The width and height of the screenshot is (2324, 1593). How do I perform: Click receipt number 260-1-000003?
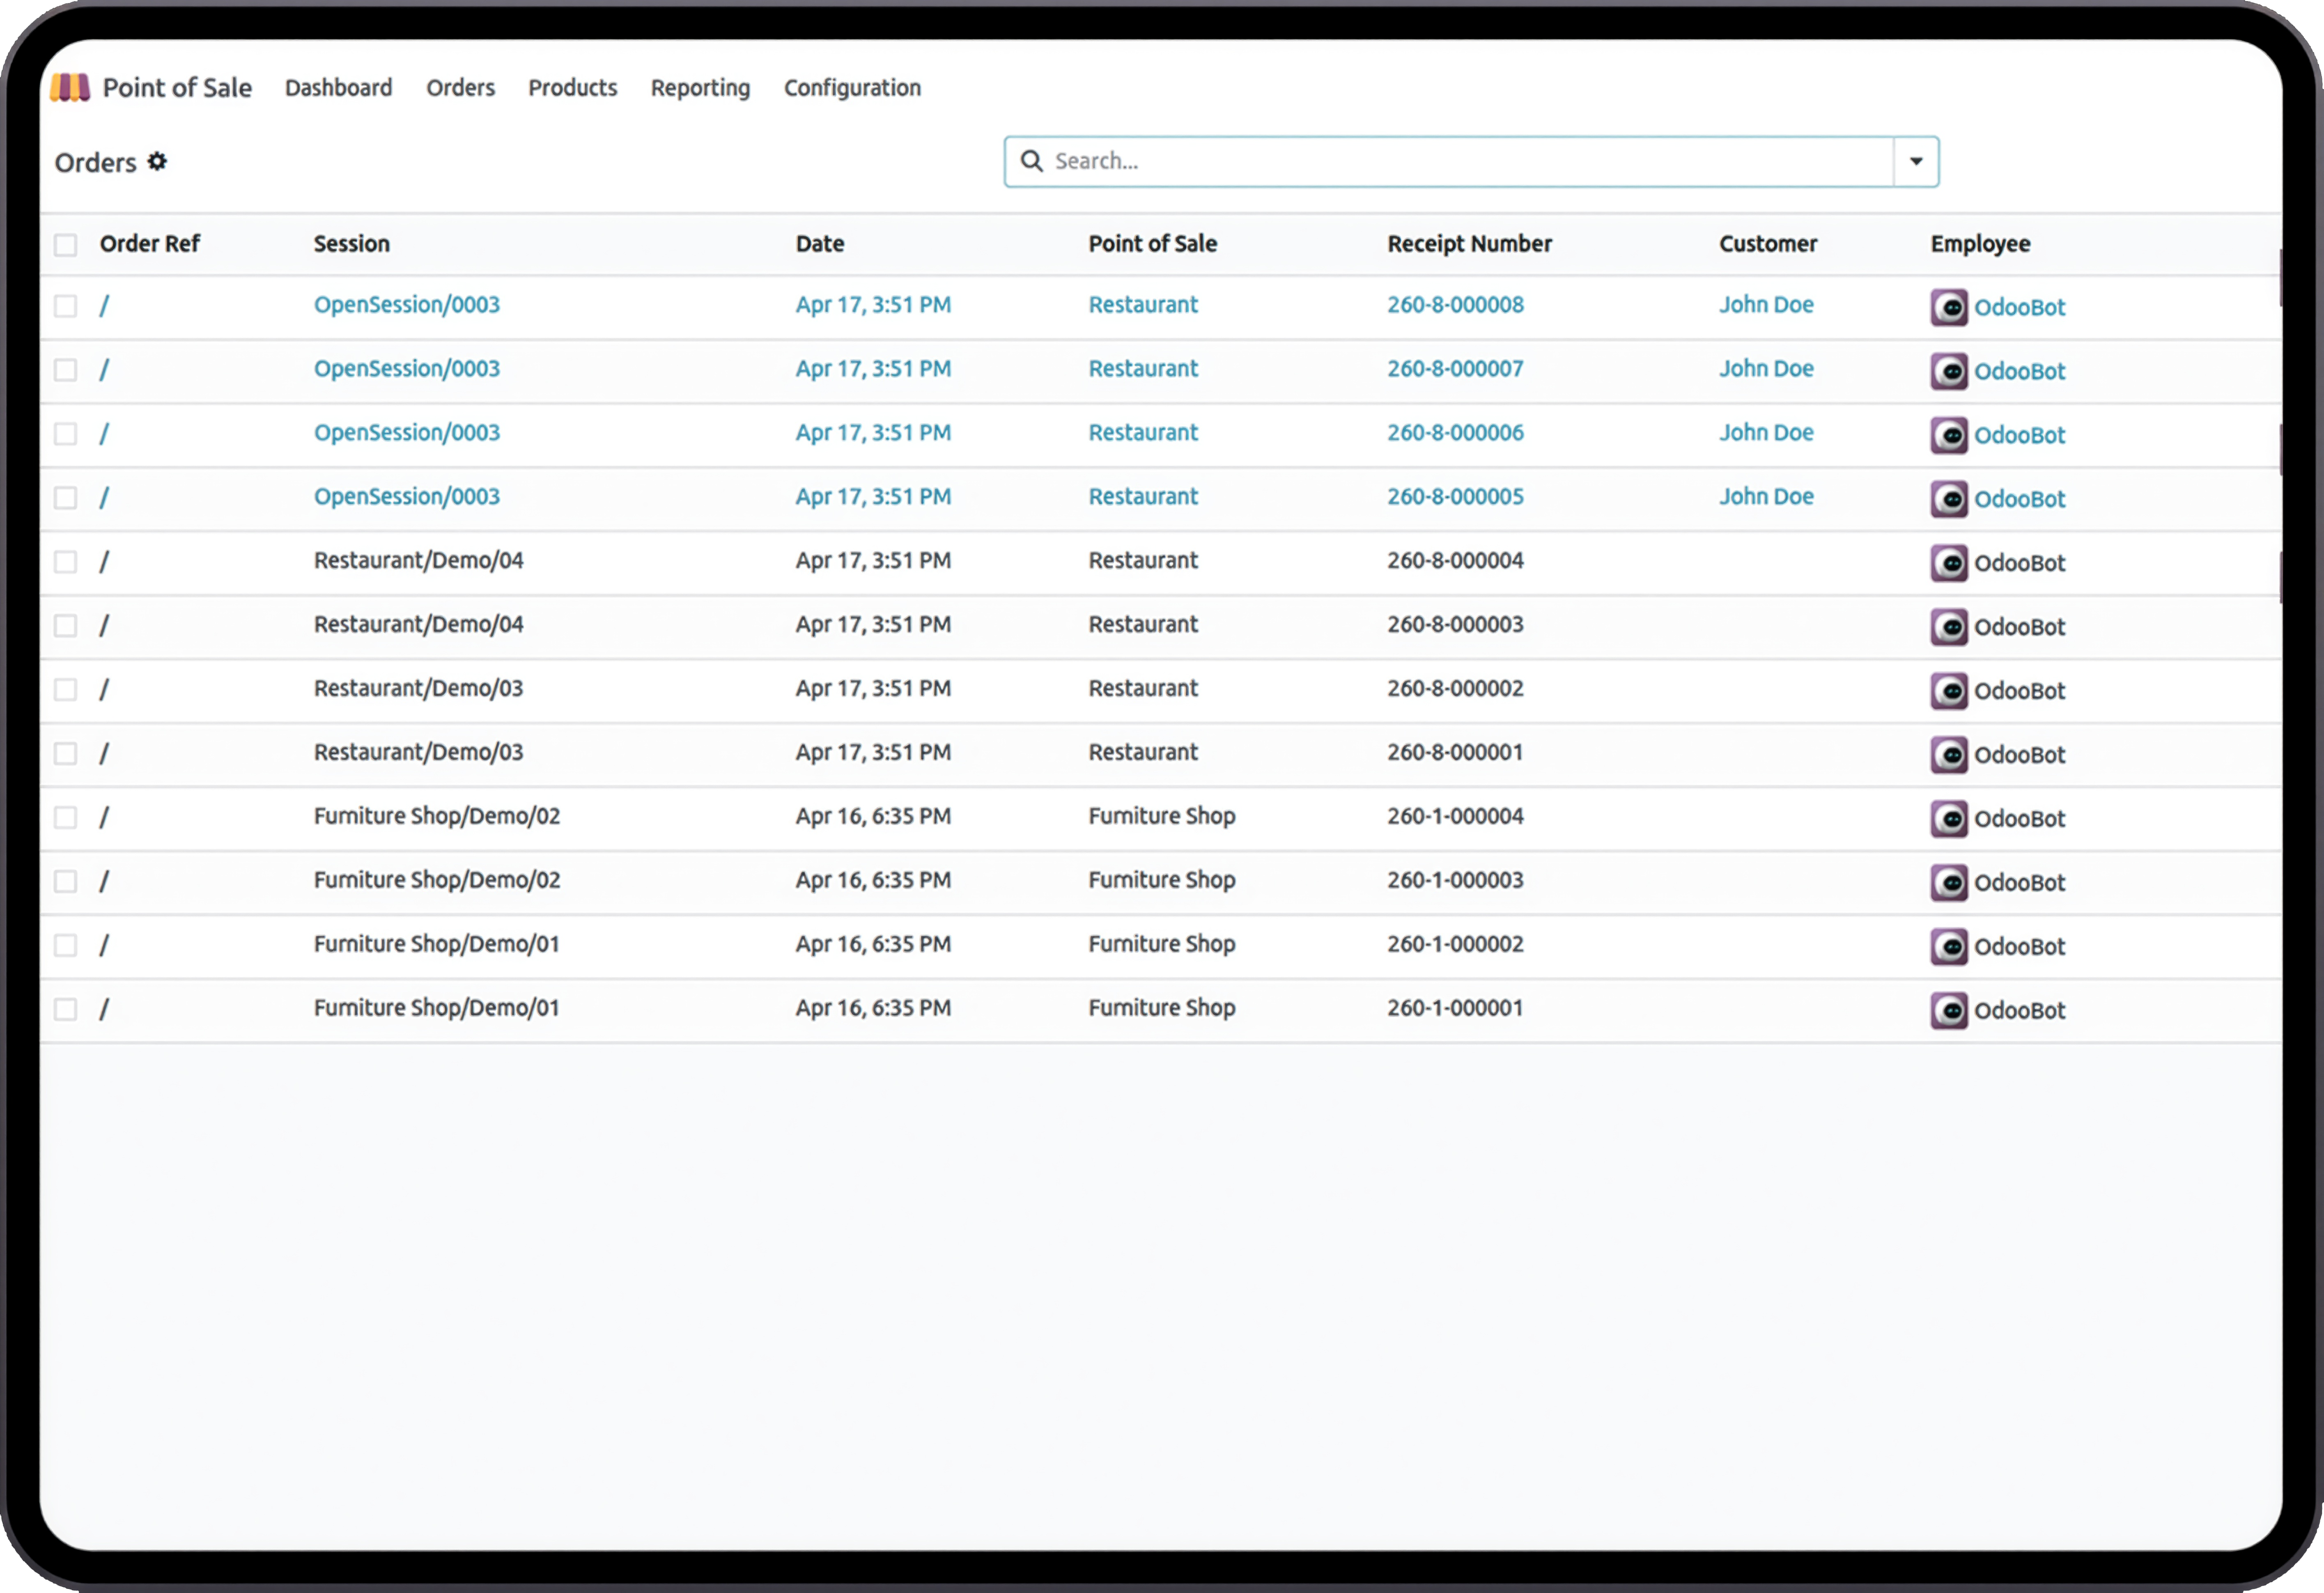point(1455,881)
